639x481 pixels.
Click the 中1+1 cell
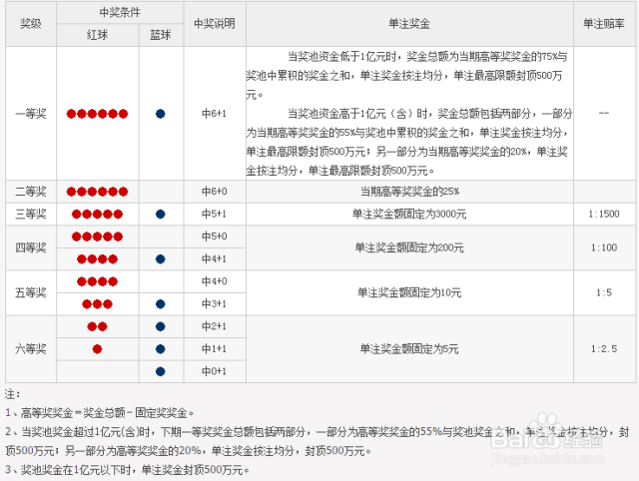215,348
